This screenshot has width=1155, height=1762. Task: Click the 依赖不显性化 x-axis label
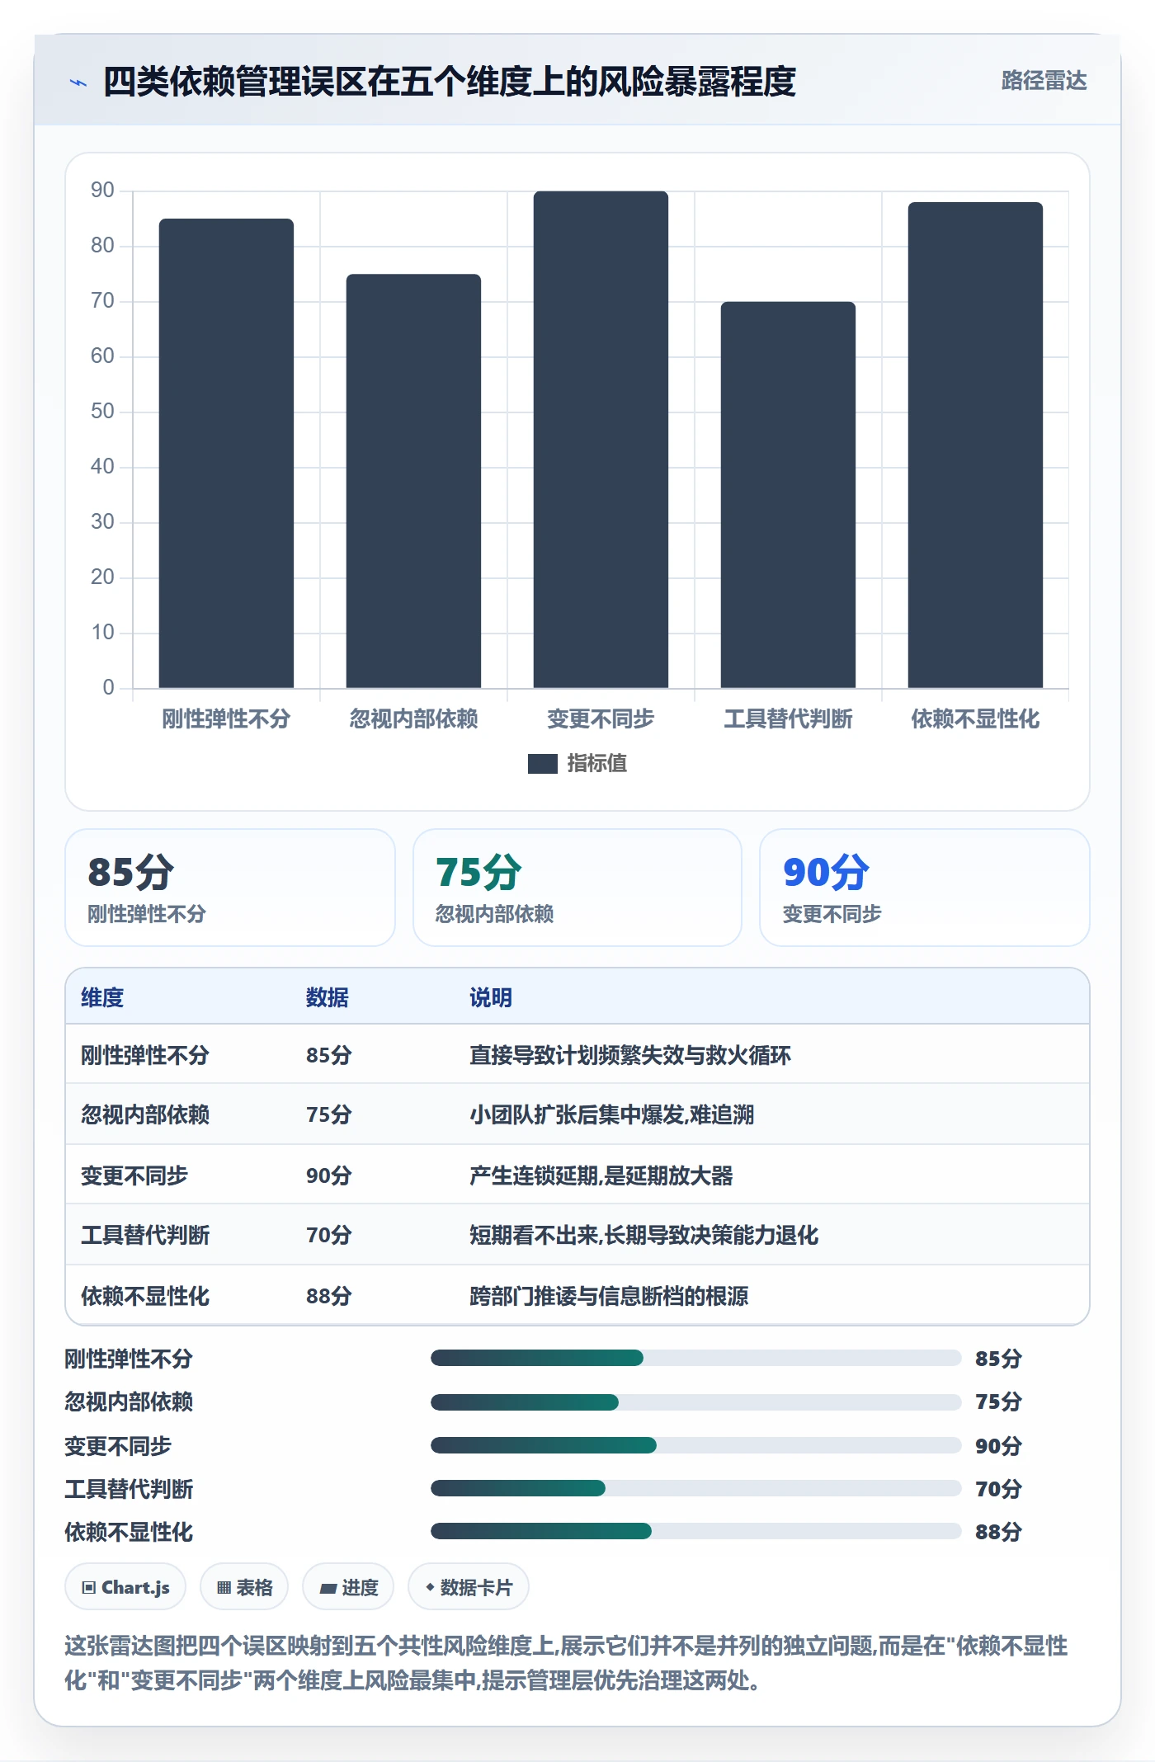click(975, 718)
